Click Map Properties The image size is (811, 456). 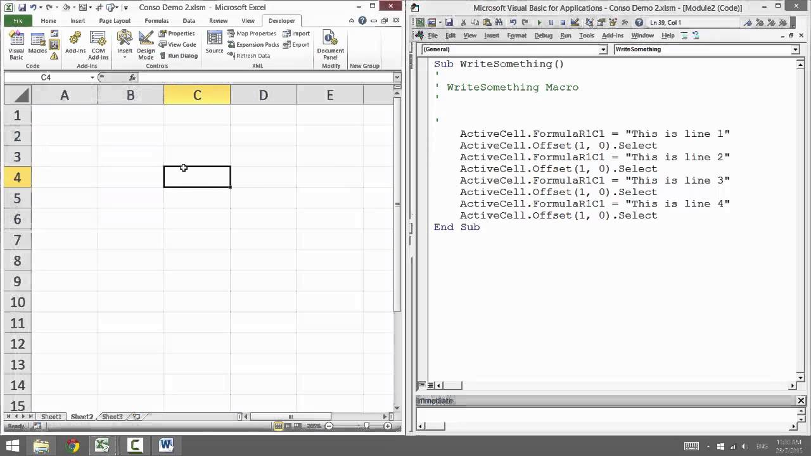click(252, 34)
